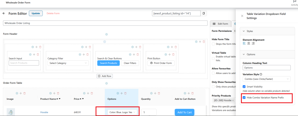Viewport: 298px width, 116px height.
Task: Toggle Hide Combo Variation Name Prefix
Action: pos(244,98)
